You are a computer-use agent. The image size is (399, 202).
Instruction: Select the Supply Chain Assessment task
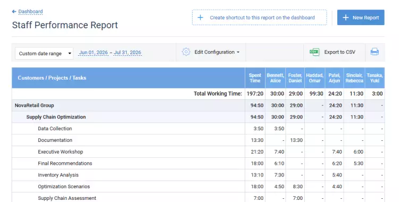67,198
